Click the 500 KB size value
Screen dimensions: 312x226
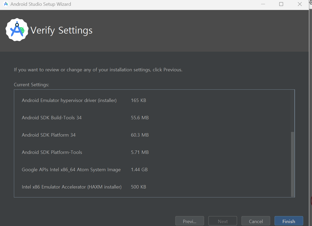(x=139, y=187)
